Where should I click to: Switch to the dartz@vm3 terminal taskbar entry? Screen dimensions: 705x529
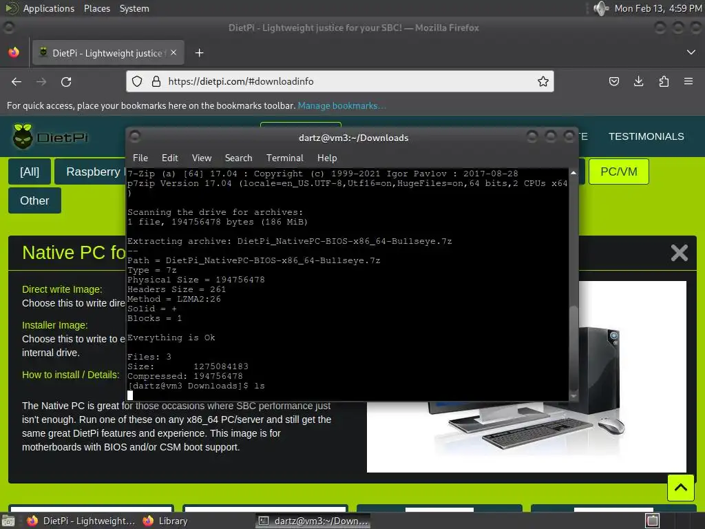click(313, 521)
